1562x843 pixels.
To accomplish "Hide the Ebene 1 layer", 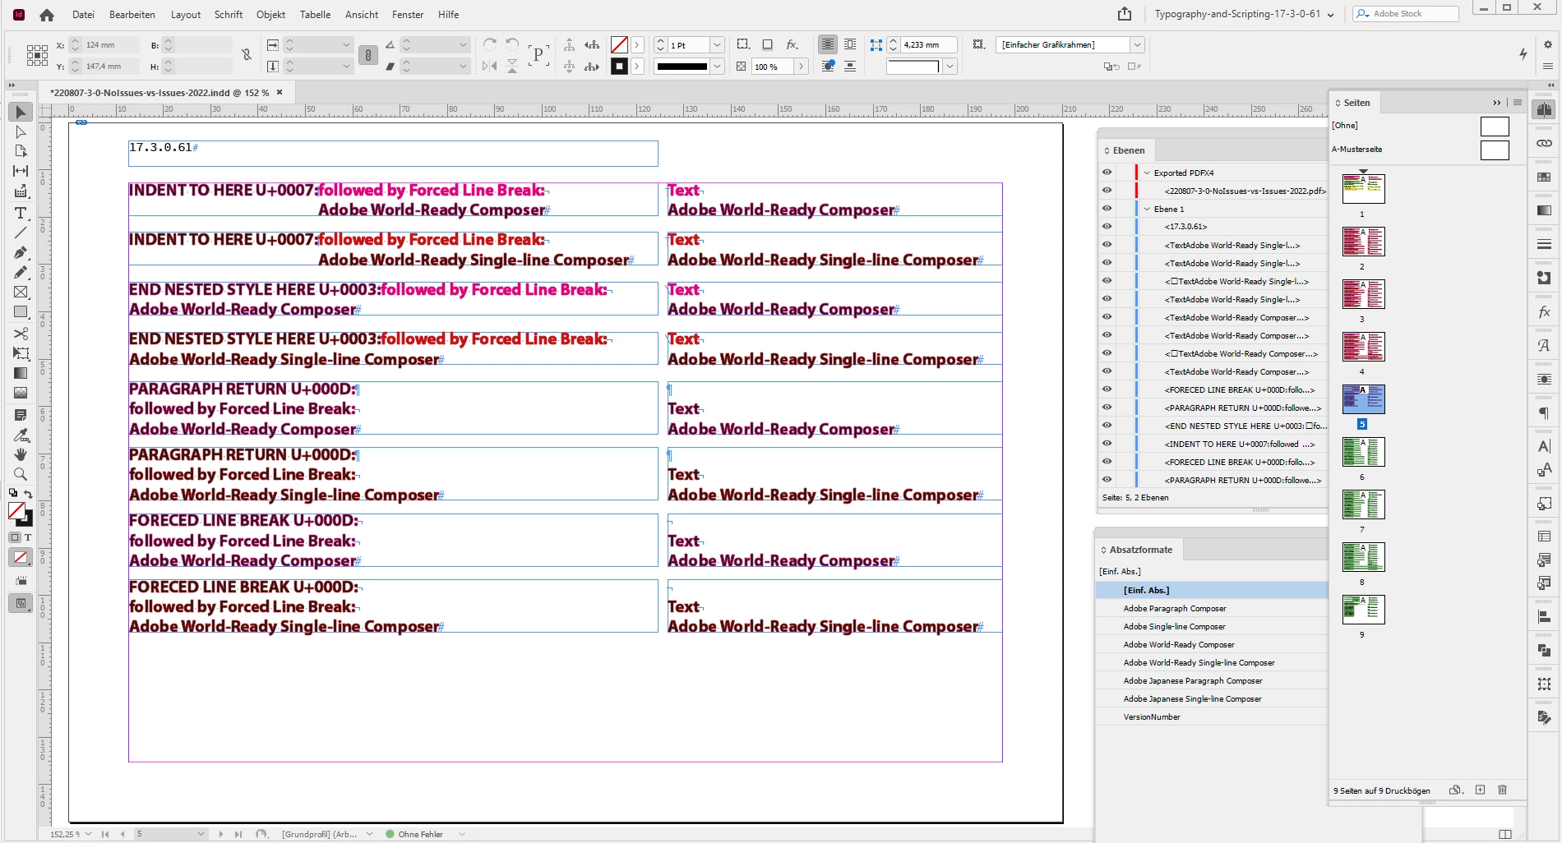I will point(1107,209).
